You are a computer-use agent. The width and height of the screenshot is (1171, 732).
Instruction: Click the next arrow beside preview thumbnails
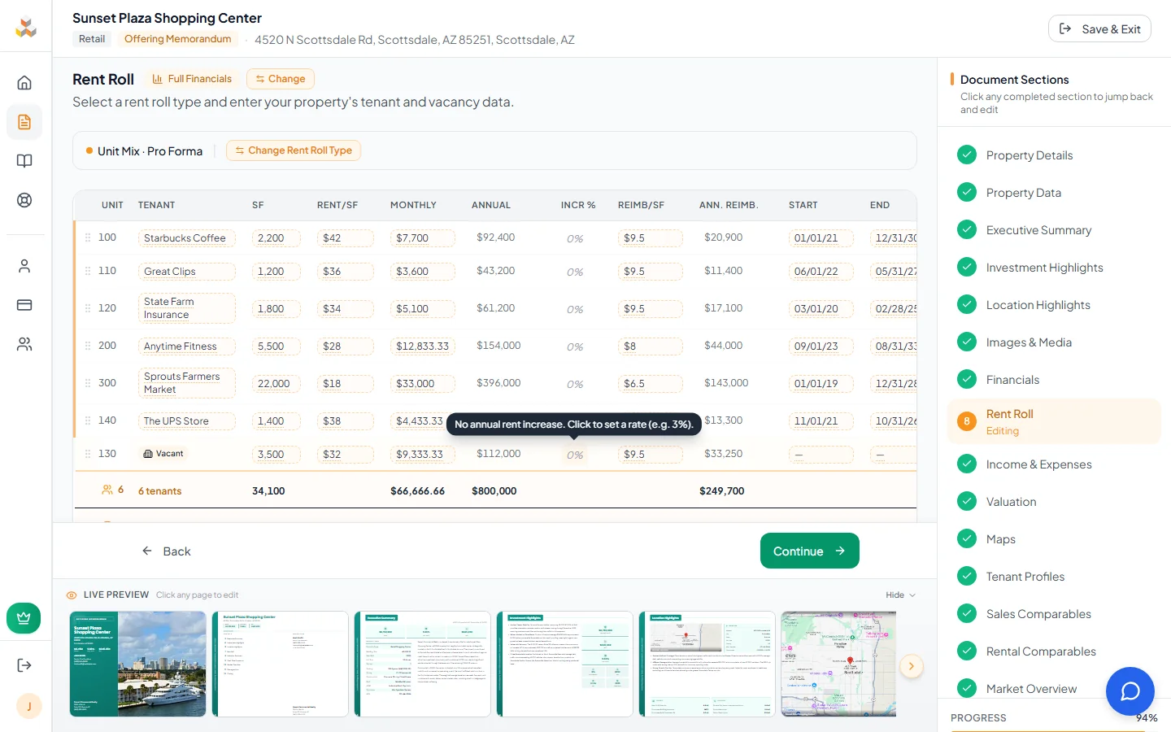pos(912,666)
